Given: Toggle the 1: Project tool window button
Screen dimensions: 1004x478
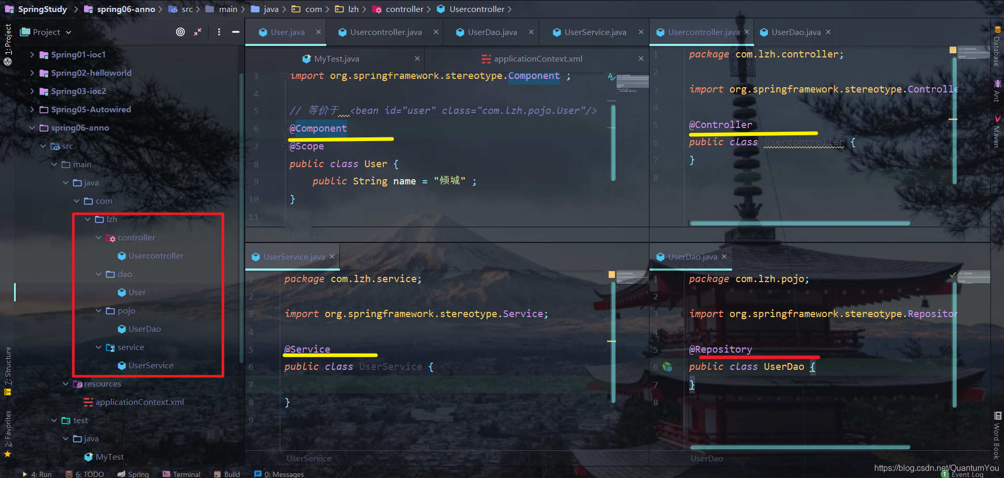Looking at the screenshot, I should [x=8, y=44].
